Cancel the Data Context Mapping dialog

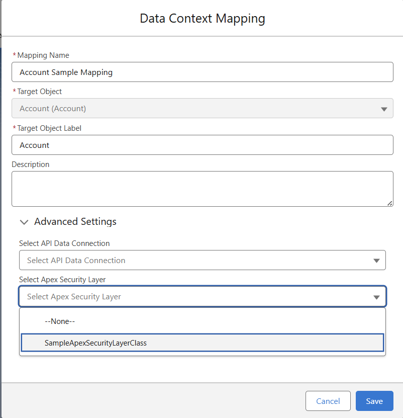328,401
